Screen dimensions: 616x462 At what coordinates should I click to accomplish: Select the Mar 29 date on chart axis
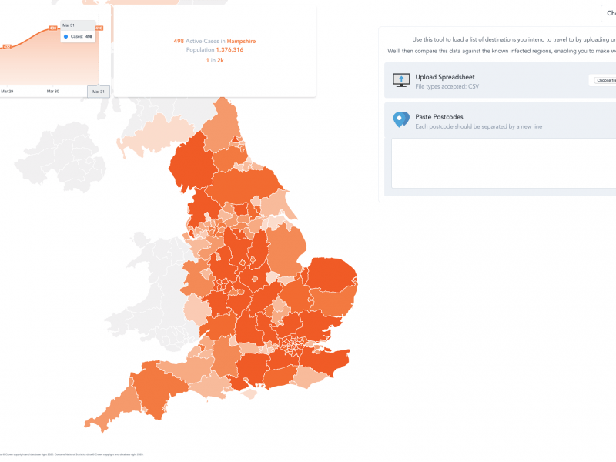7,92
